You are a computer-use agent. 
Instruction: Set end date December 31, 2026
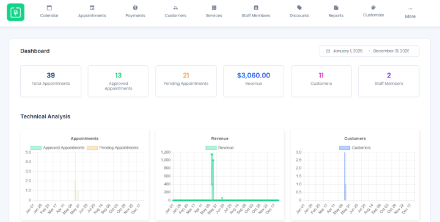pyautogui.click(x=391, y=51)
